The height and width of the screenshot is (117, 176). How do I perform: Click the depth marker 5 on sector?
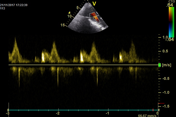coord(77,7)
